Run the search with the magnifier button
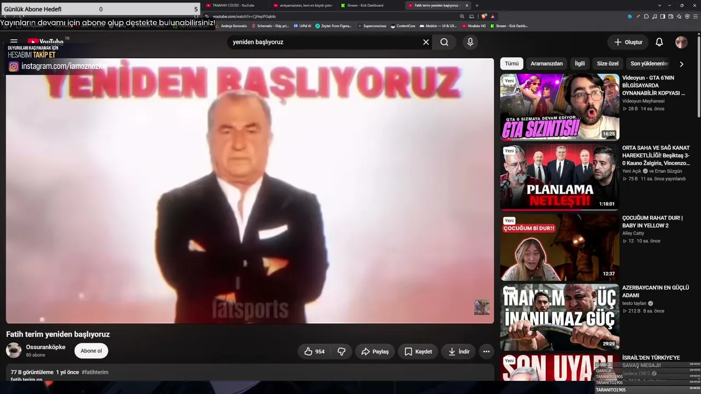 click(444, 42)
